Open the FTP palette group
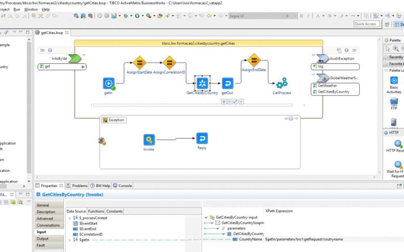 pos(394,104)
